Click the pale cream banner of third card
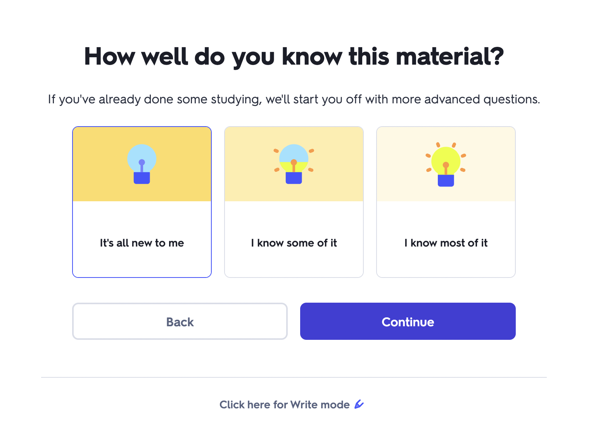The width and height of the screenshot is (591, 442). [x=446, y=164]
